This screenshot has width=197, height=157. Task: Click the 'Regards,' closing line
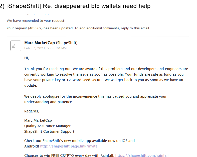pos(32,111)
